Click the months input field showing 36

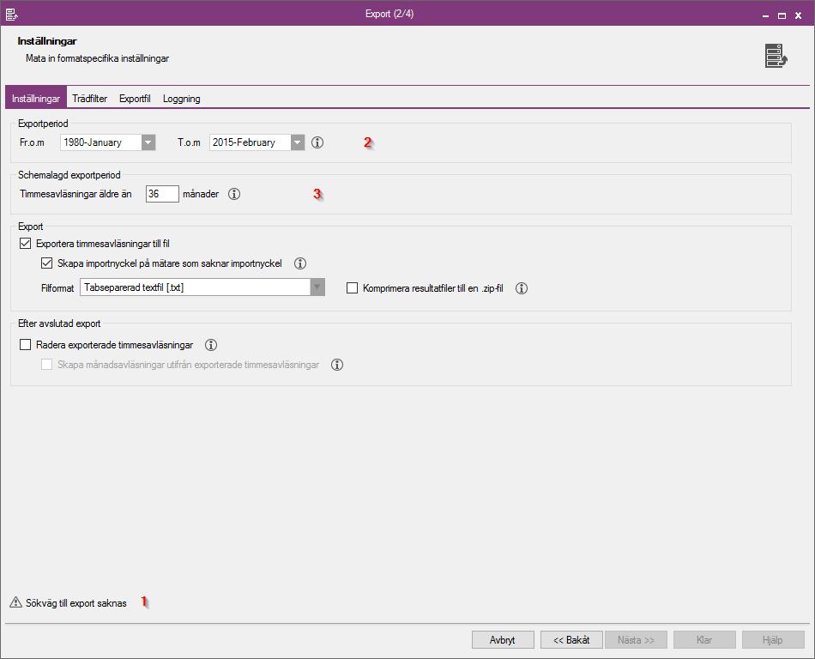point(162,194)
